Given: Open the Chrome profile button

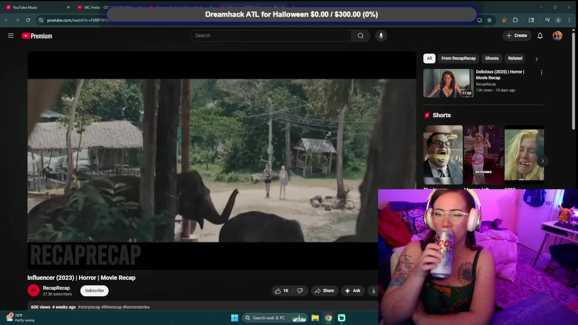Looking at the screenshot, I should [559, 20].
